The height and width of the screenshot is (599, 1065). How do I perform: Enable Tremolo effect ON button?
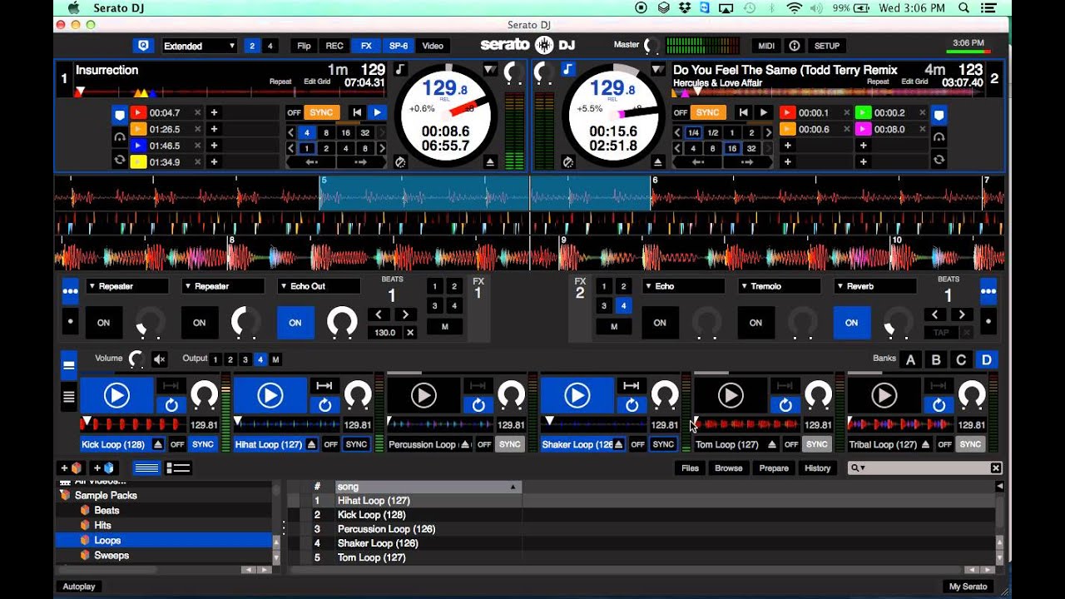click(755, 323)
